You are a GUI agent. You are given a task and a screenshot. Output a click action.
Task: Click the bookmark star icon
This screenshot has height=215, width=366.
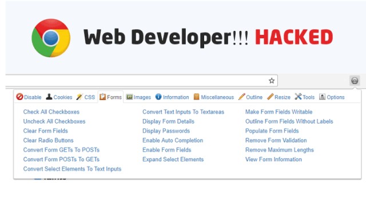(272, 81)
